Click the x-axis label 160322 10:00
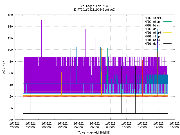 [127, 125]
